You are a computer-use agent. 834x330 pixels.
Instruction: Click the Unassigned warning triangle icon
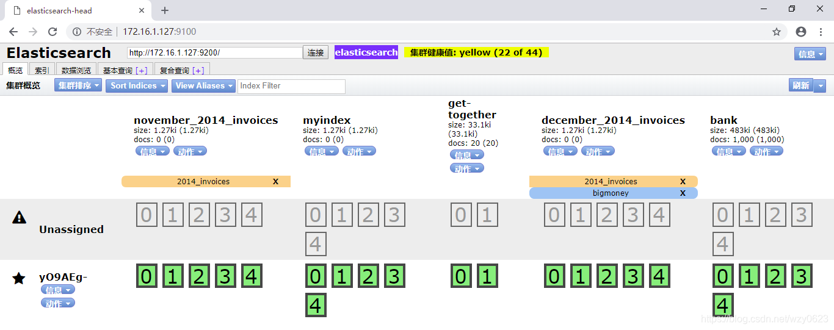pyautogui.click(x=19, y=217)
